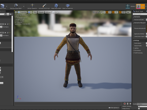Image resolution: width=147 pixels, height=110 pixels.
Task: Toggle scale snapping
Action: pyautogui.click(x=120, y=12)
